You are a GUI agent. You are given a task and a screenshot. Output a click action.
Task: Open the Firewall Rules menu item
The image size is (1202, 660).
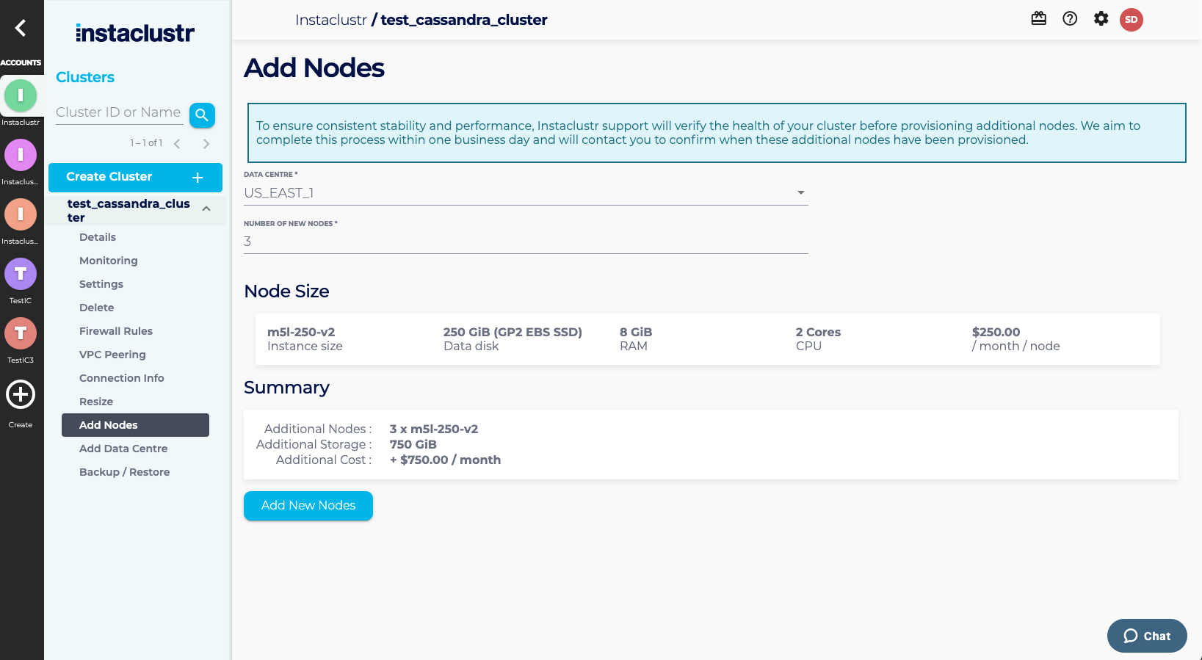pyautogui.click(x=116, y=331)
